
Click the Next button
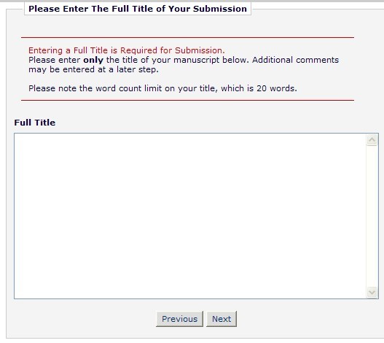(x=222, y=319)
